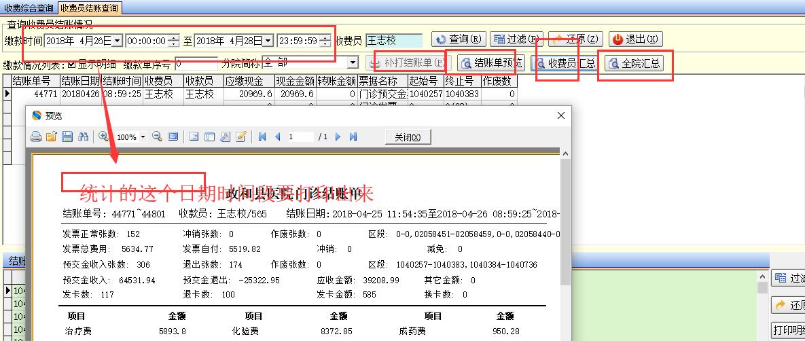Go to the next page of the preview

(338, 137)
